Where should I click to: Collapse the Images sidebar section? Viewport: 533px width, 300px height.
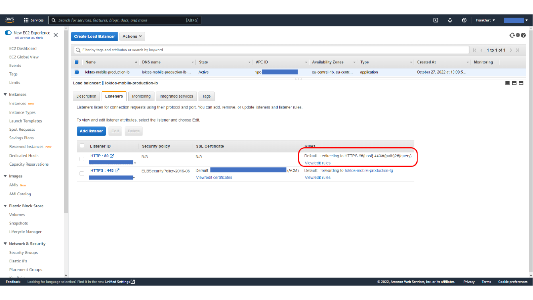click(x=6, y=176)
